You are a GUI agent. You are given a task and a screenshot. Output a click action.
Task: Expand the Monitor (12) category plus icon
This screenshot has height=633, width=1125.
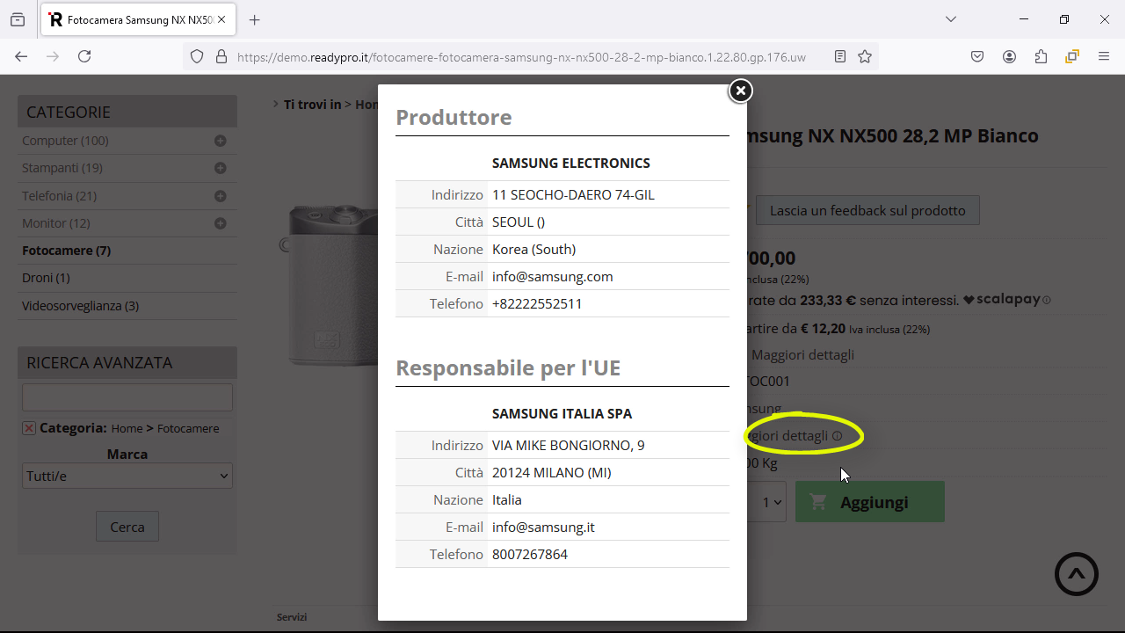221,223
